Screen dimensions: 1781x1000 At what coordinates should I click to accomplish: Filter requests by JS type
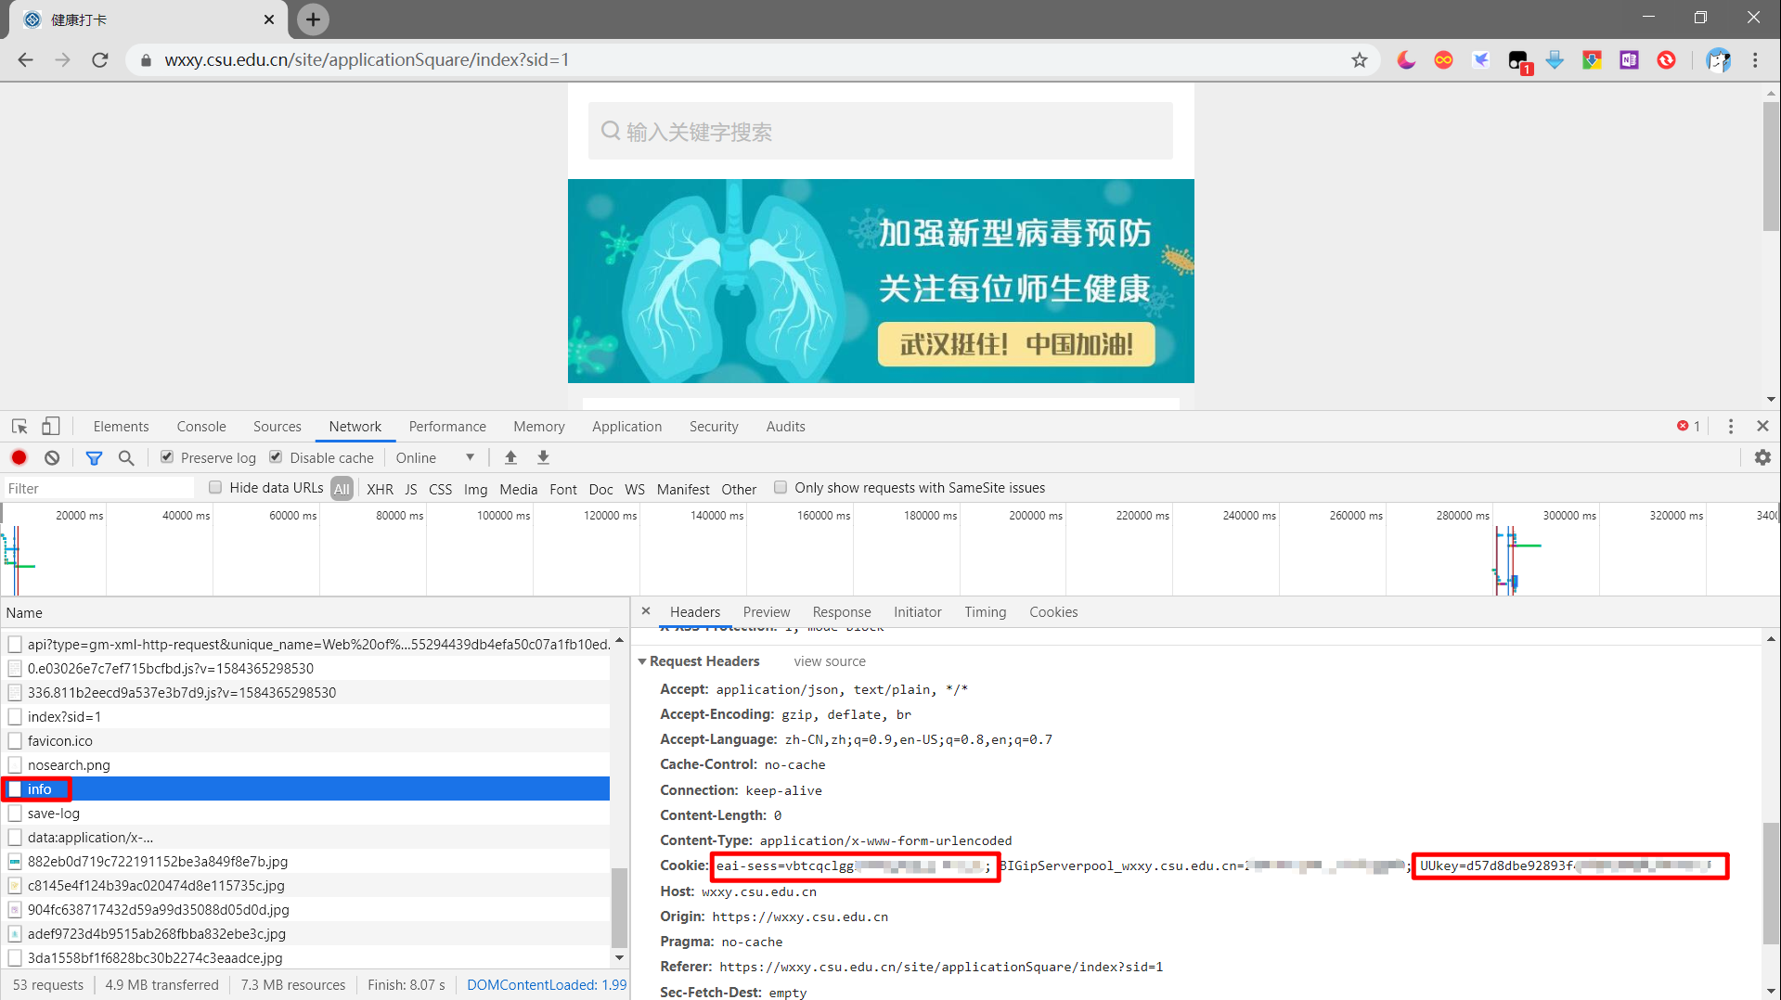[411, 489]
